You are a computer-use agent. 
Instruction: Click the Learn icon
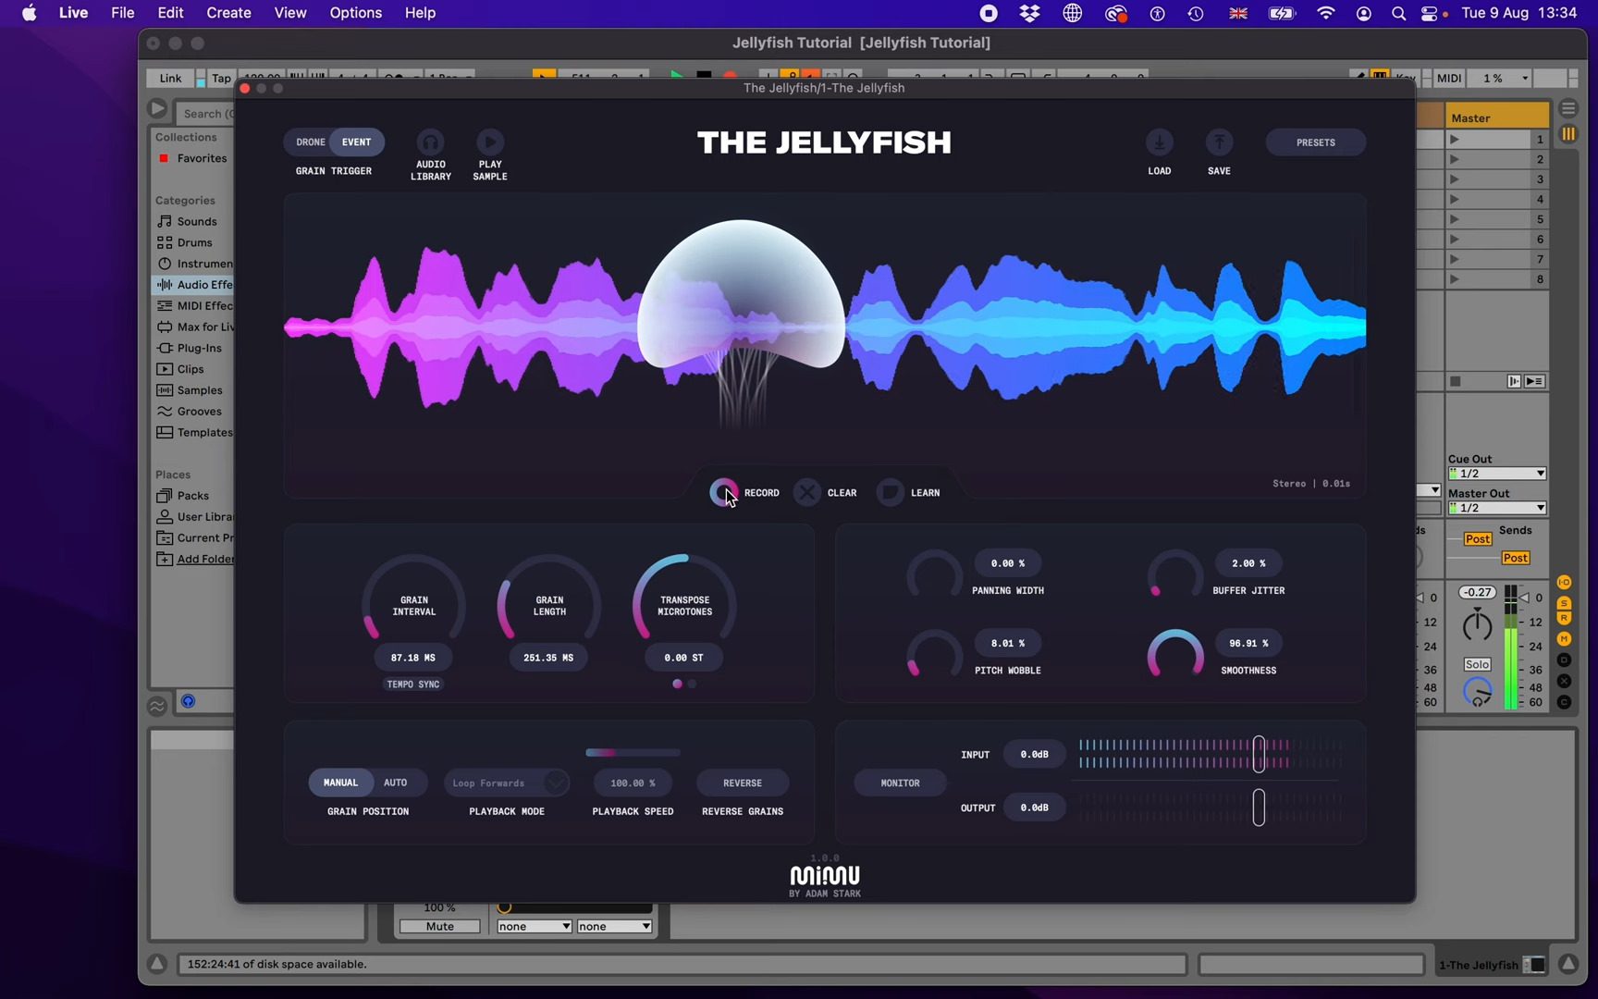pyautogui.click(x=891, y=493)
